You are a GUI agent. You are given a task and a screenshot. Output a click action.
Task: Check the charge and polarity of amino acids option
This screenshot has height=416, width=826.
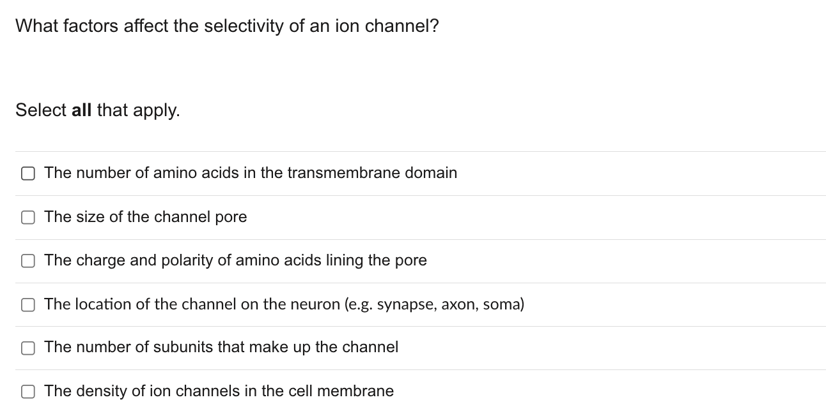tap(27, 260)
